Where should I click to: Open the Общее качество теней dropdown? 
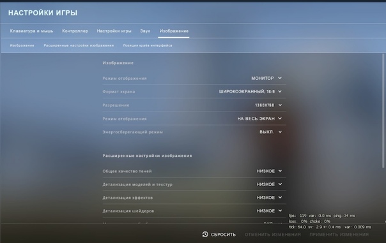coord(269,171)
